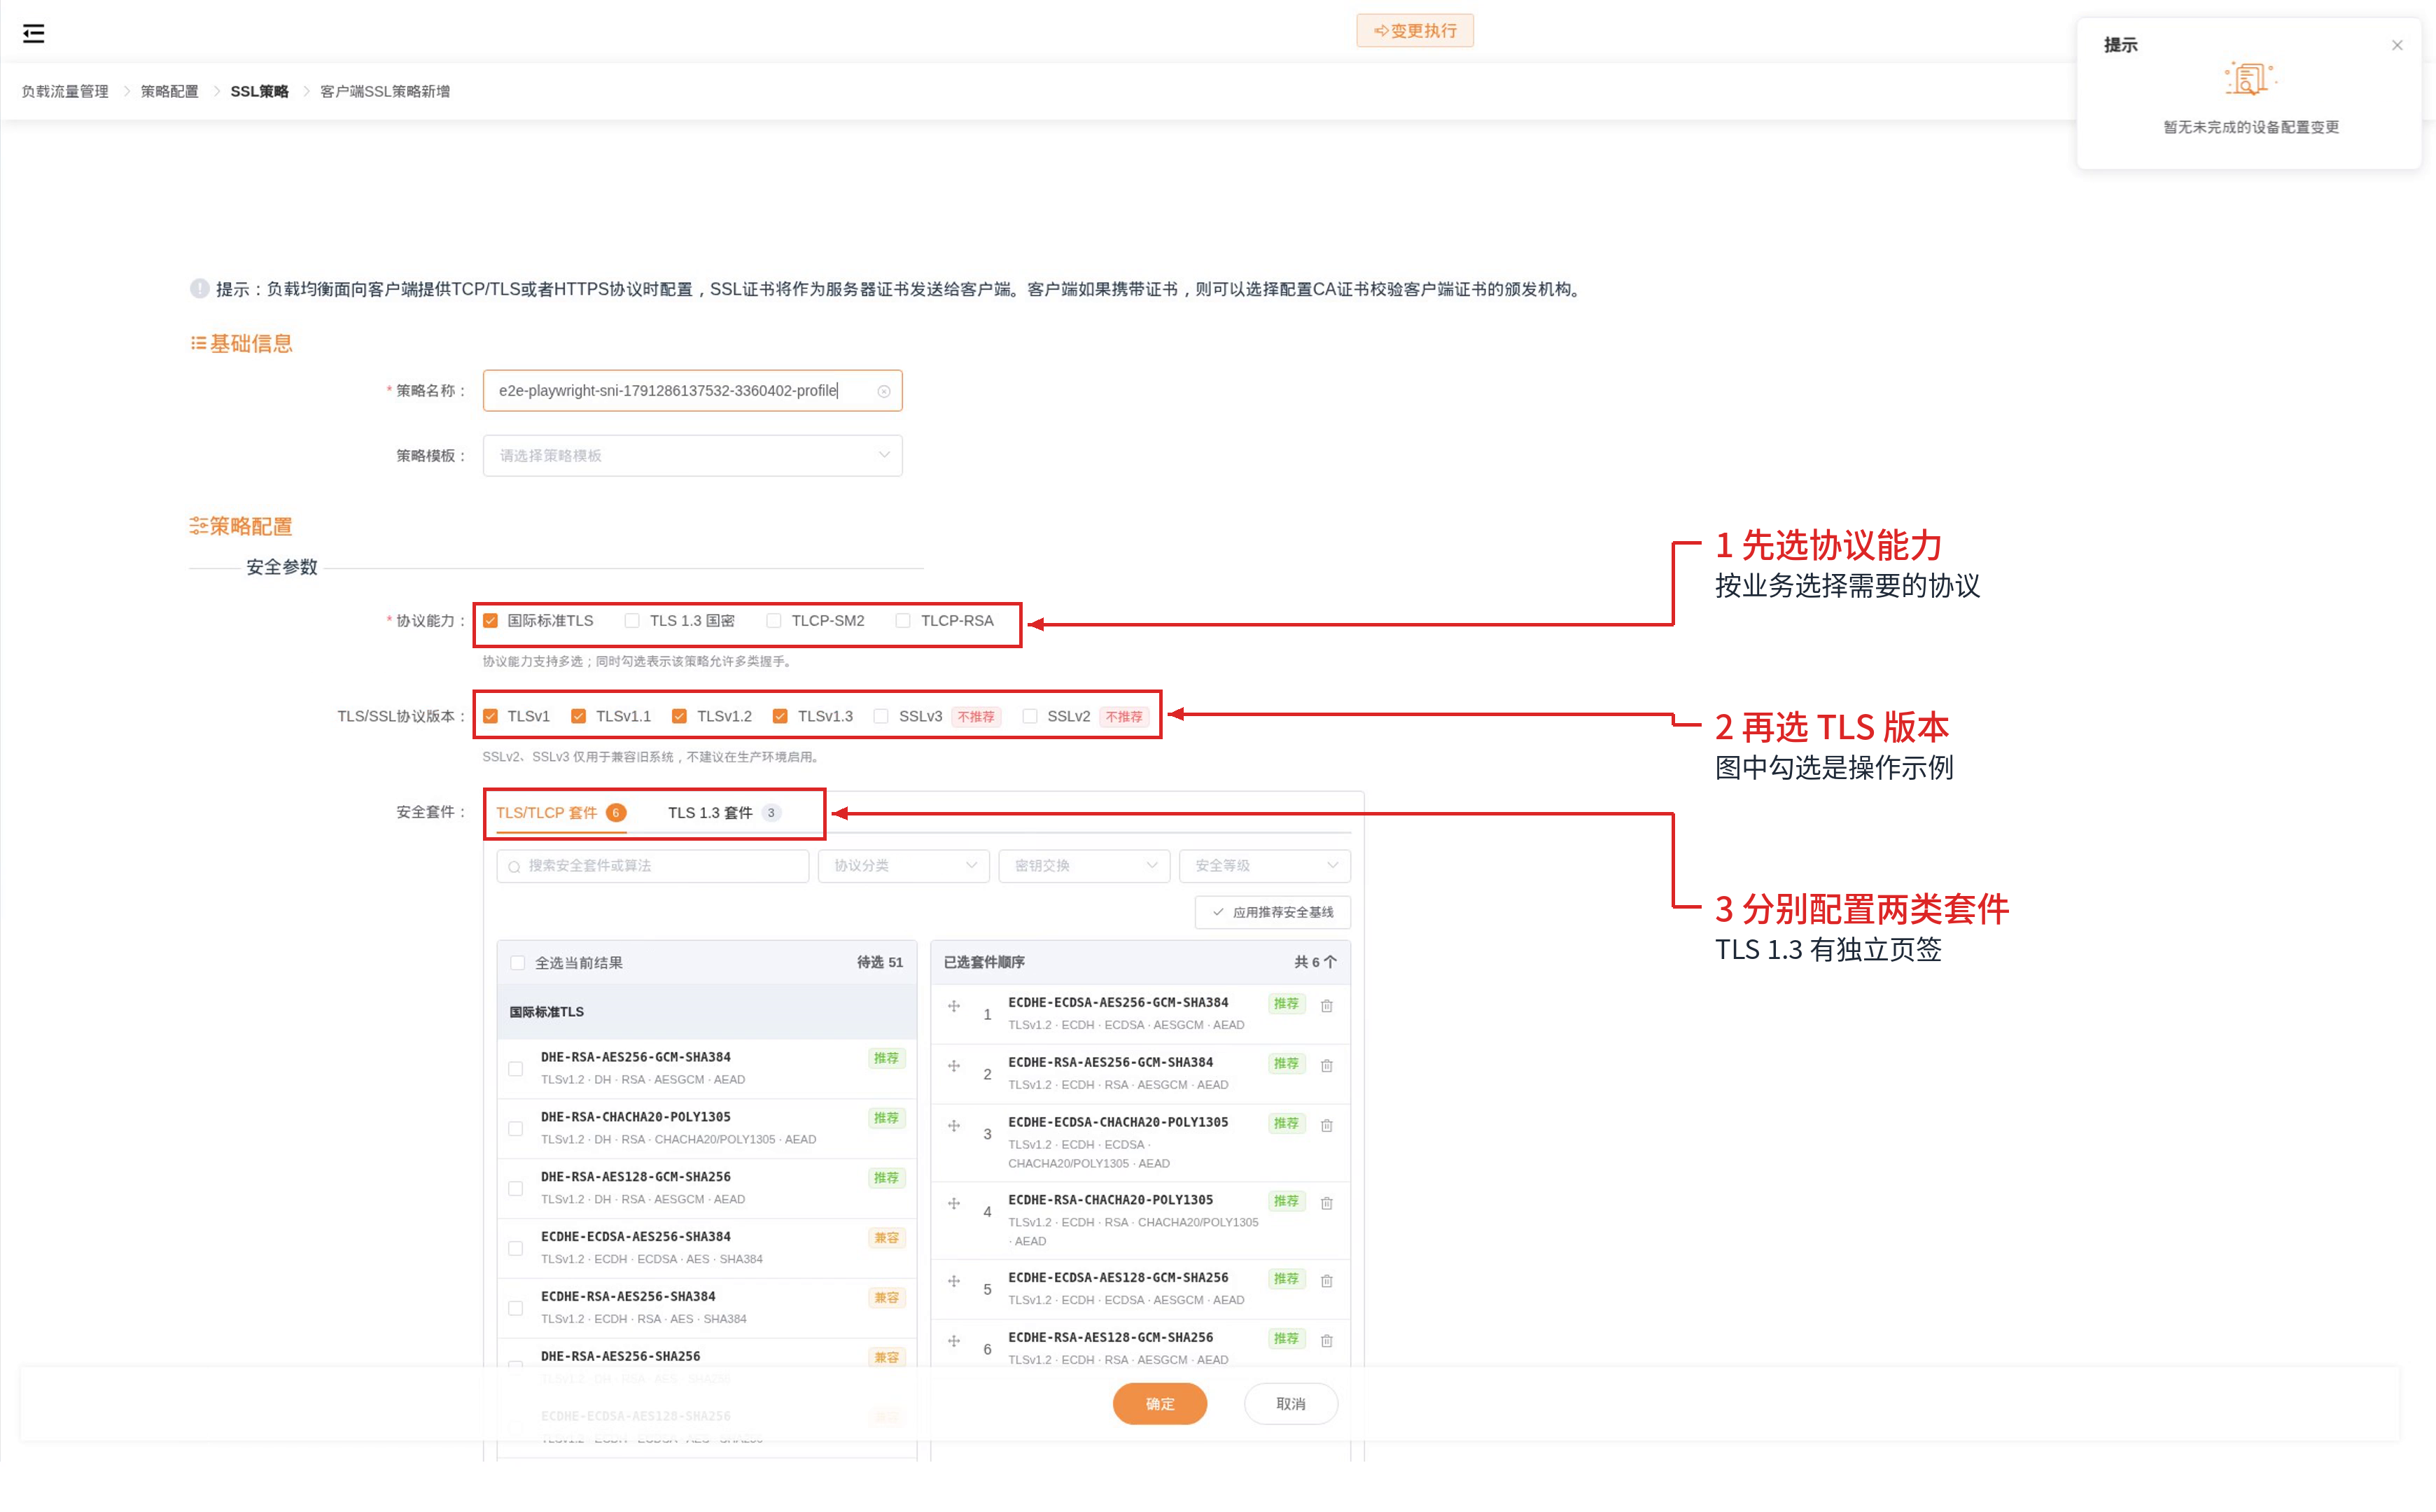
Task: Uncheck TLSv1 protocol version
Action: pyautogui.click(x=490, y=716)
